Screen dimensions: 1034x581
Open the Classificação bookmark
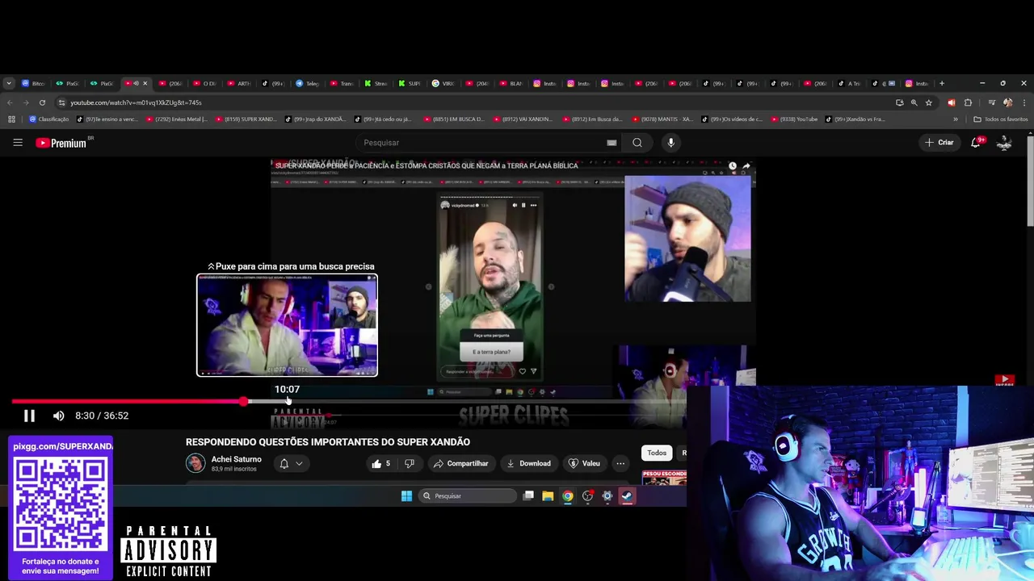(x=49, y=119)
